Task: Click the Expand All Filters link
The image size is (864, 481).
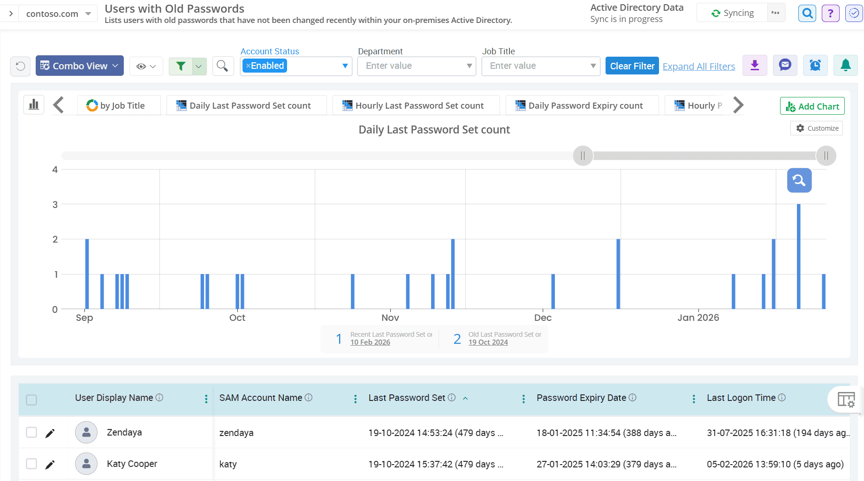Action: point(698,67)
